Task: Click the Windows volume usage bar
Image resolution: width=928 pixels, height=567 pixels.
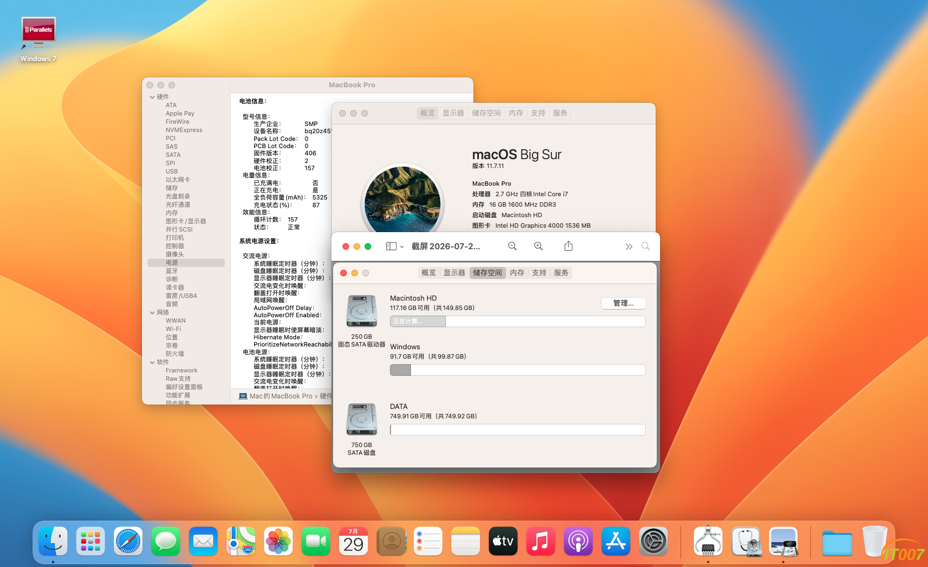Action: pos(518,370)
